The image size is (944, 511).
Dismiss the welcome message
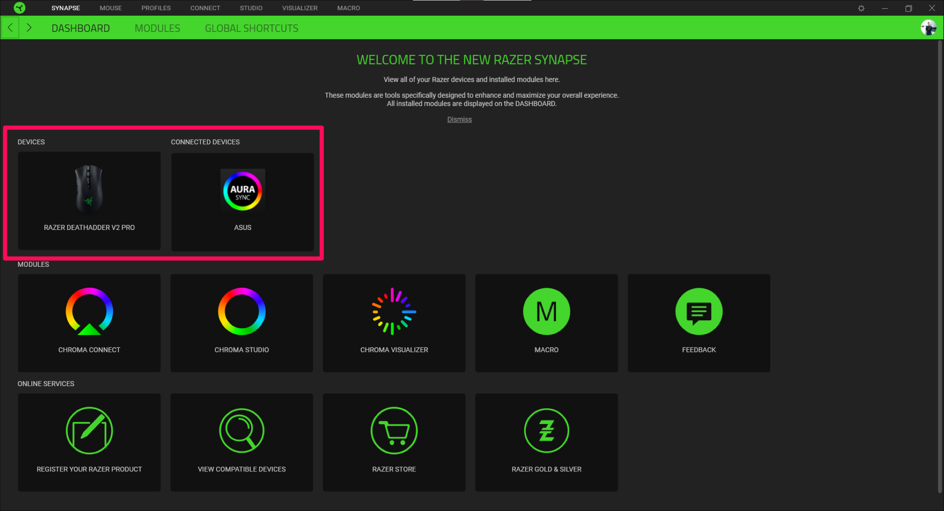click(459, 119)
